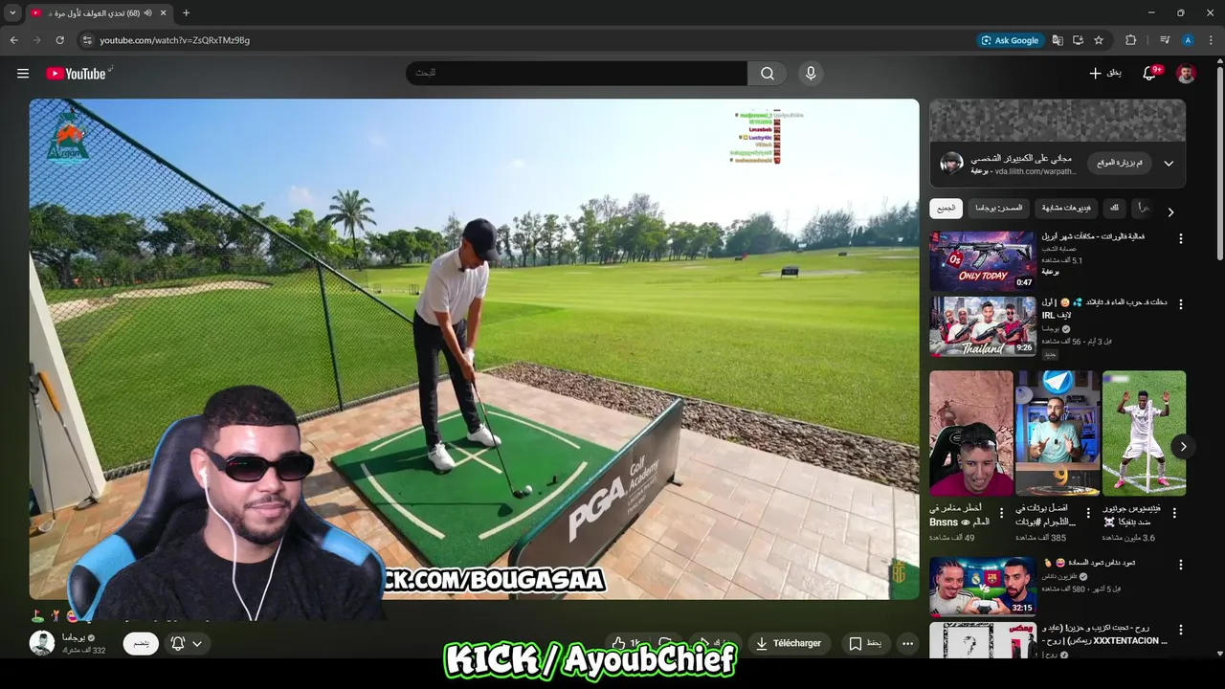Viewport: 1225px width, 689px height.
Task: Select the لك filter chip
Action: tap(1114, 208)
